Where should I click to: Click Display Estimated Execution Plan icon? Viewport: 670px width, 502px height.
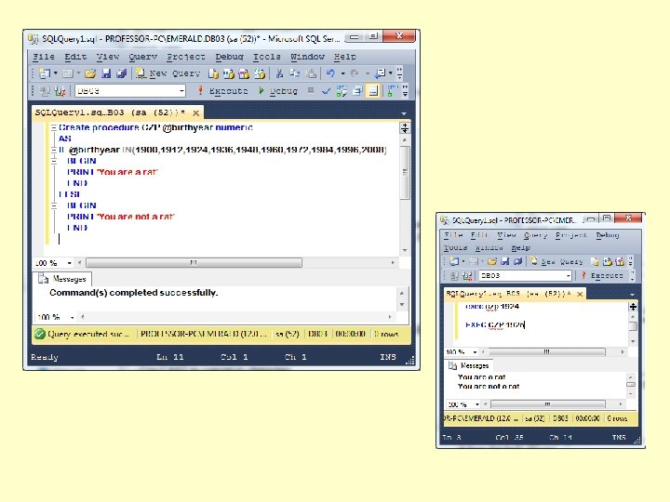click(342, 90)
